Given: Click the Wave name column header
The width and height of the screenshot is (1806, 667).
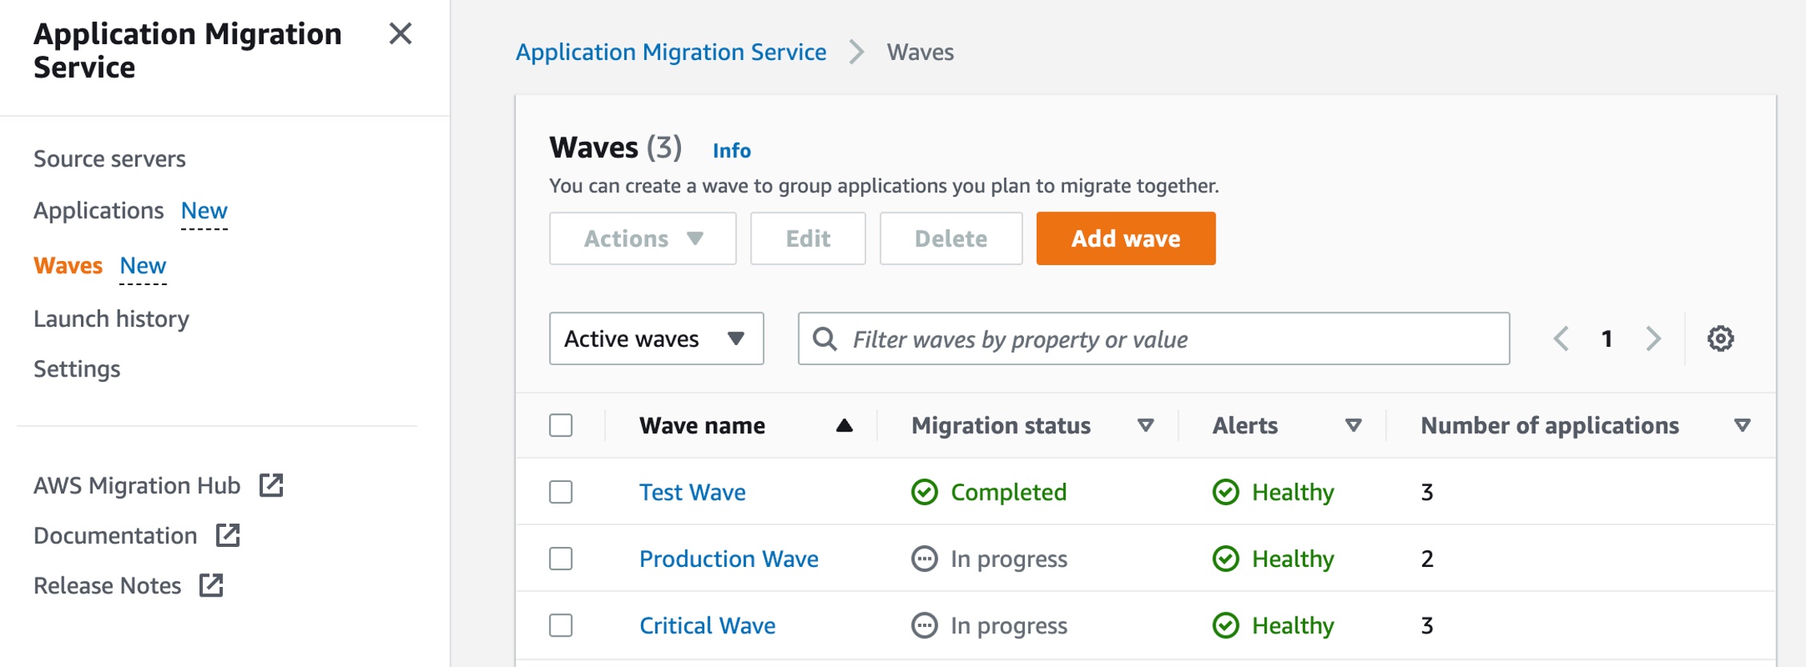Looking at the screenshot, I should 702,425.
